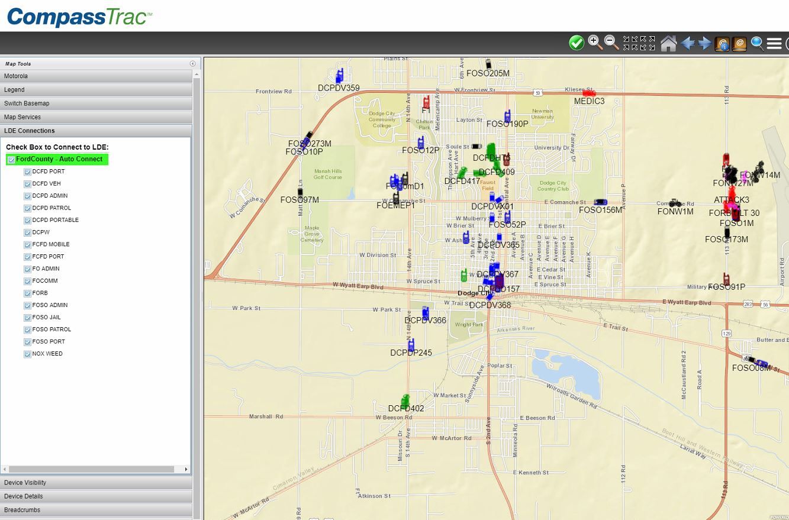This screenshot has height=520, width=789.
Task: Uncheck the DCPD PATROL checkbox
Action: click(x=27, y=208)
